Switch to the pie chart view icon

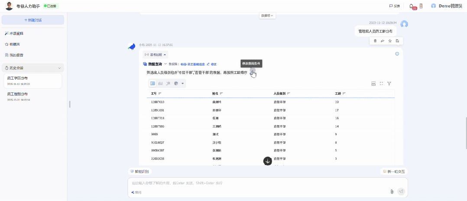pos(176,83)
